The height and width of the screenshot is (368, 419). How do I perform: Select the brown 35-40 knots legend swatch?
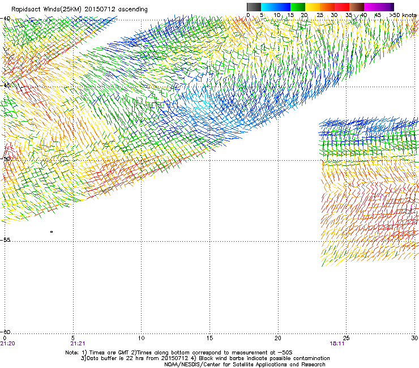pos(357,7)
